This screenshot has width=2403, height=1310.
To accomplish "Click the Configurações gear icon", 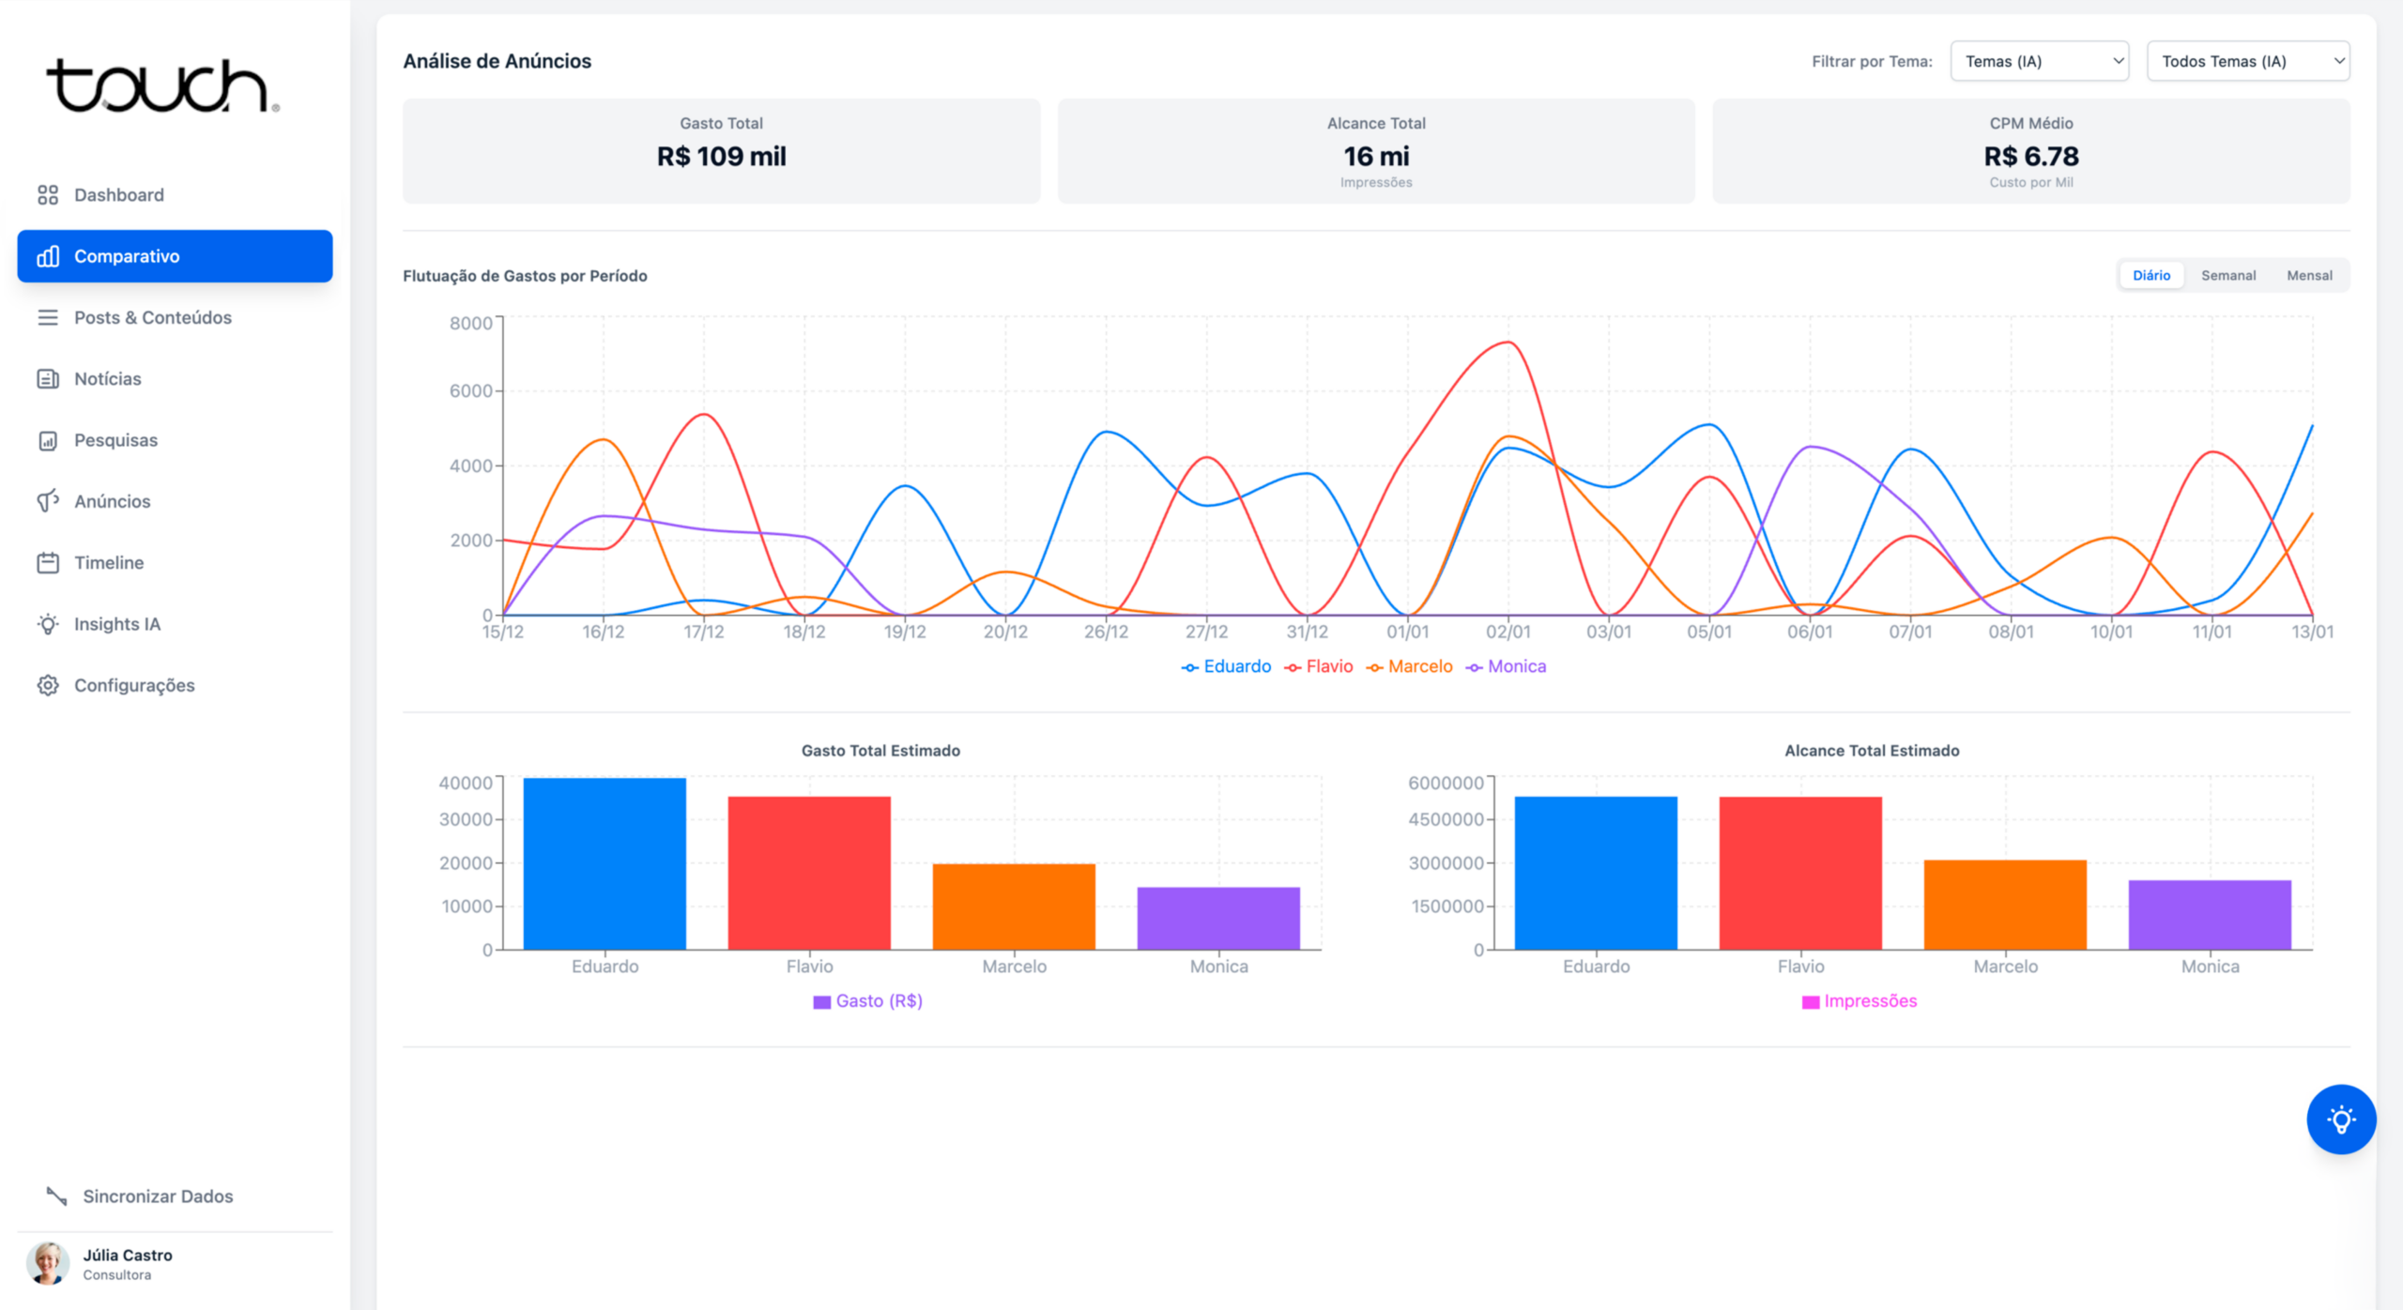I will coord(48,685).
